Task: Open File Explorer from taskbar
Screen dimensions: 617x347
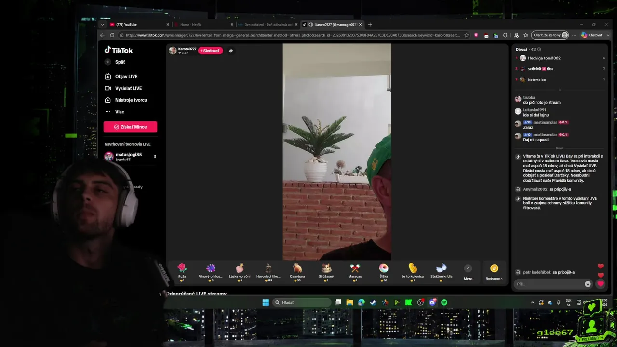Action: coord(349,302)
